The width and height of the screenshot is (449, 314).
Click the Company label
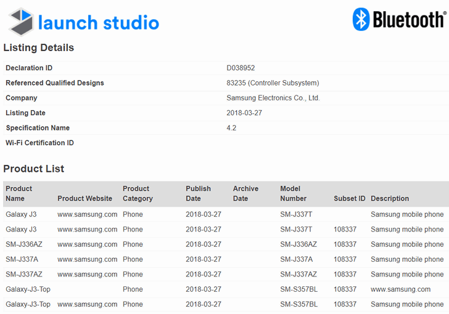click(x=22, y=98)
